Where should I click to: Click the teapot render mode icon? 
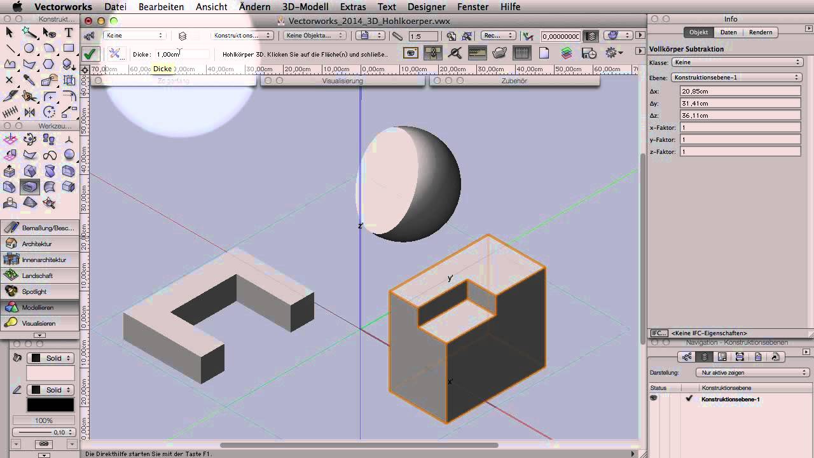[x=500, y=53]
